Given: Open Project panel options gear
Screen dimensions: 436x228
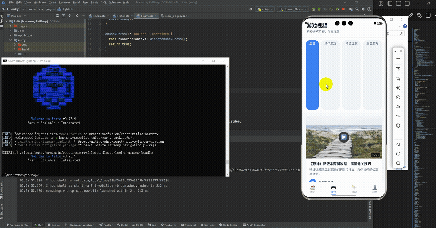Looking at the screenshot, I should click(77, 16).
